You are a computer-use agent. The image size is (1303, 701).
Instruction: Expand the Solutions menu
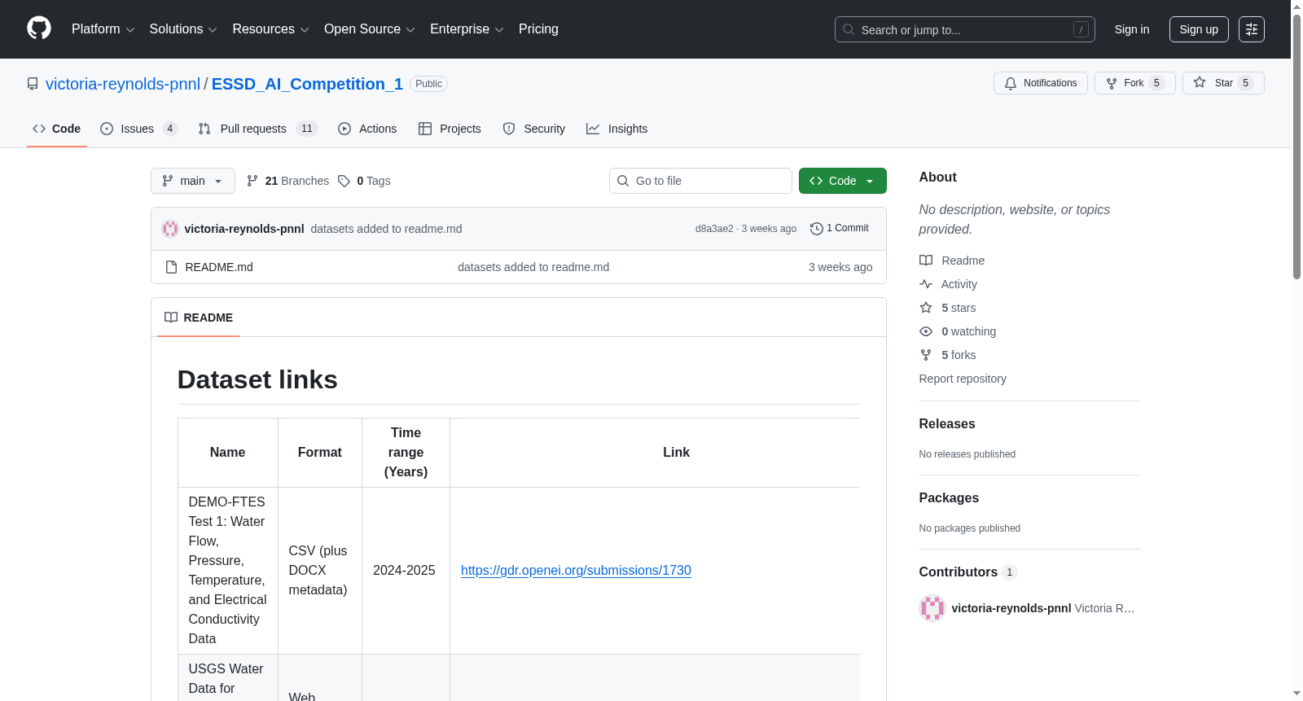point(183,29)
